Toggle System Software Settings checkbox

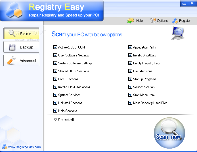pyautogui.click(x=55, y=63)
